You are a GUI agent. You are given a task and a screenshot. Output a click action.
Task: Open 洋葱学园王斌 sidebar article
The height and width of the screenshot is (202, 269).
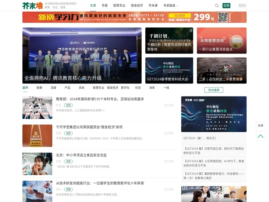pos(214,151)
